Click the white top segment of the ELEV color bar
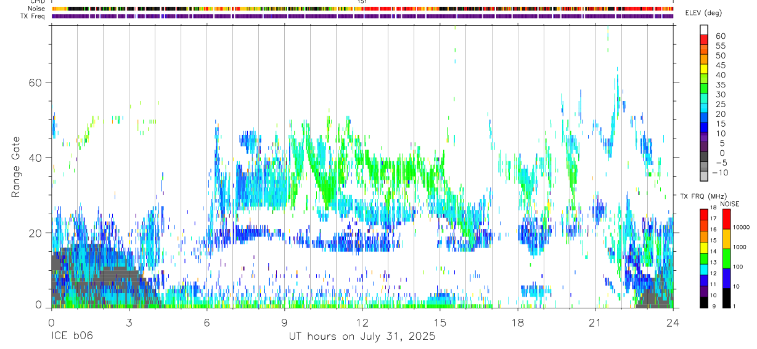This screenshot has height=349, width=757. (703, 30)
